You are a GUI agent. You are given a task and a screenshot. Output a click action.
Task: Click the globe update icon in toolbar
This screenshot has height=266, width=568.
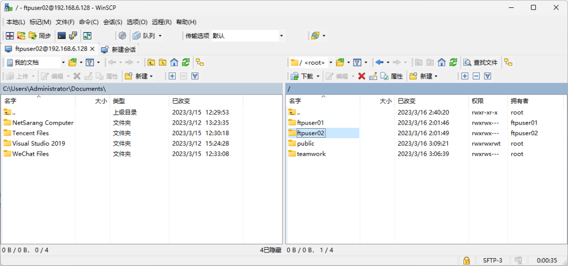point(315,35)
